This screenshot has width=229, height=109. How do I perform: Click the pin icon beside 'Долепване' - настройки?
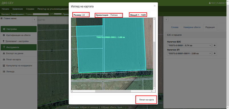click(4, 41)
